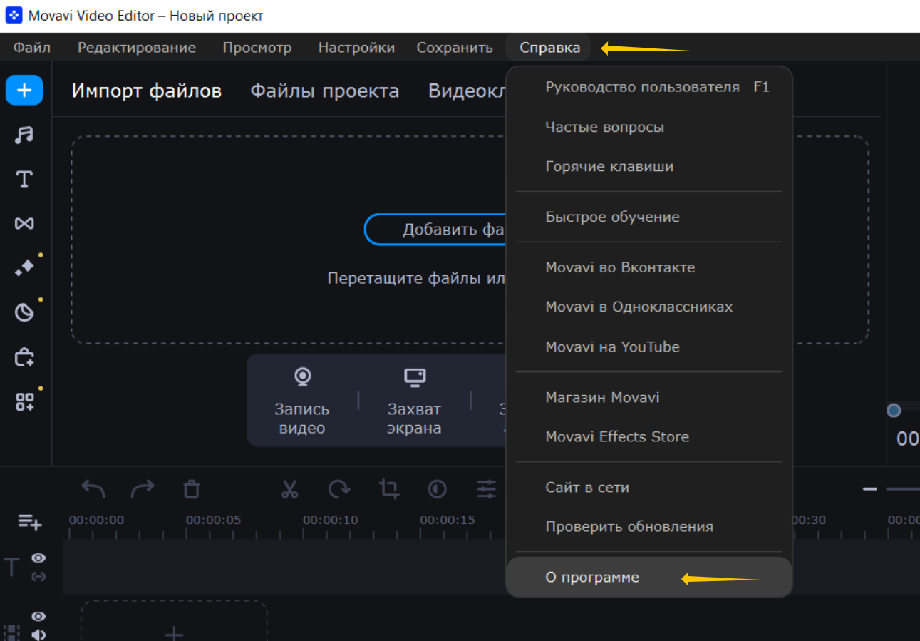This screenshot has height=641, width=920.
Task: Click the 00:00:10 timeline ruler mark
Action: [330, 520]
